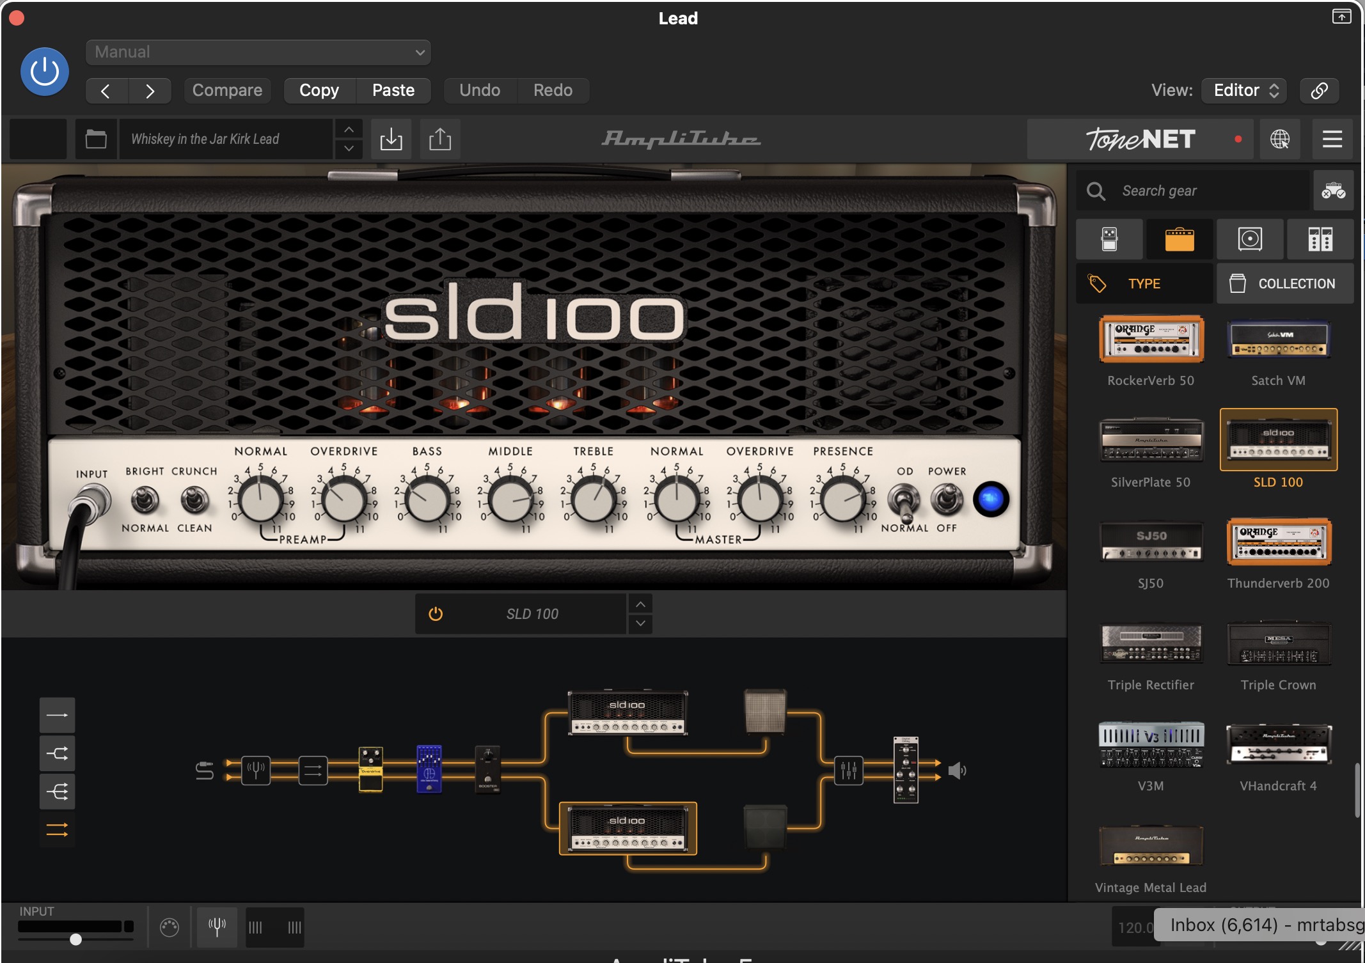The height and width of the screenshot is (963, 1365).
Task: Click the export preset share icon
Action: pyautogui.click(x=440, y=139)
